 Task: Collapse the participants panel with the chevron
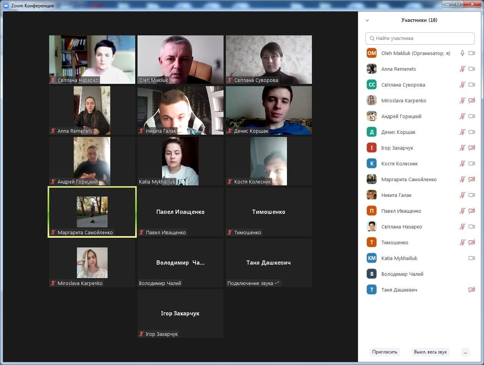(x=367, y=20)
